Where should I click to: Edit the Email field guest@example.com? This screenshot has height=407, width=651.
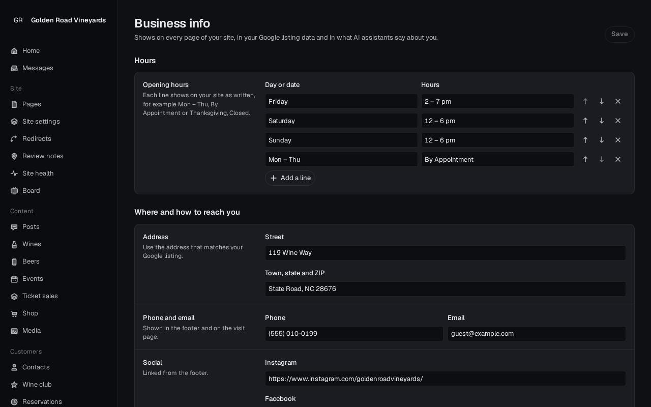tap(537, 334)
